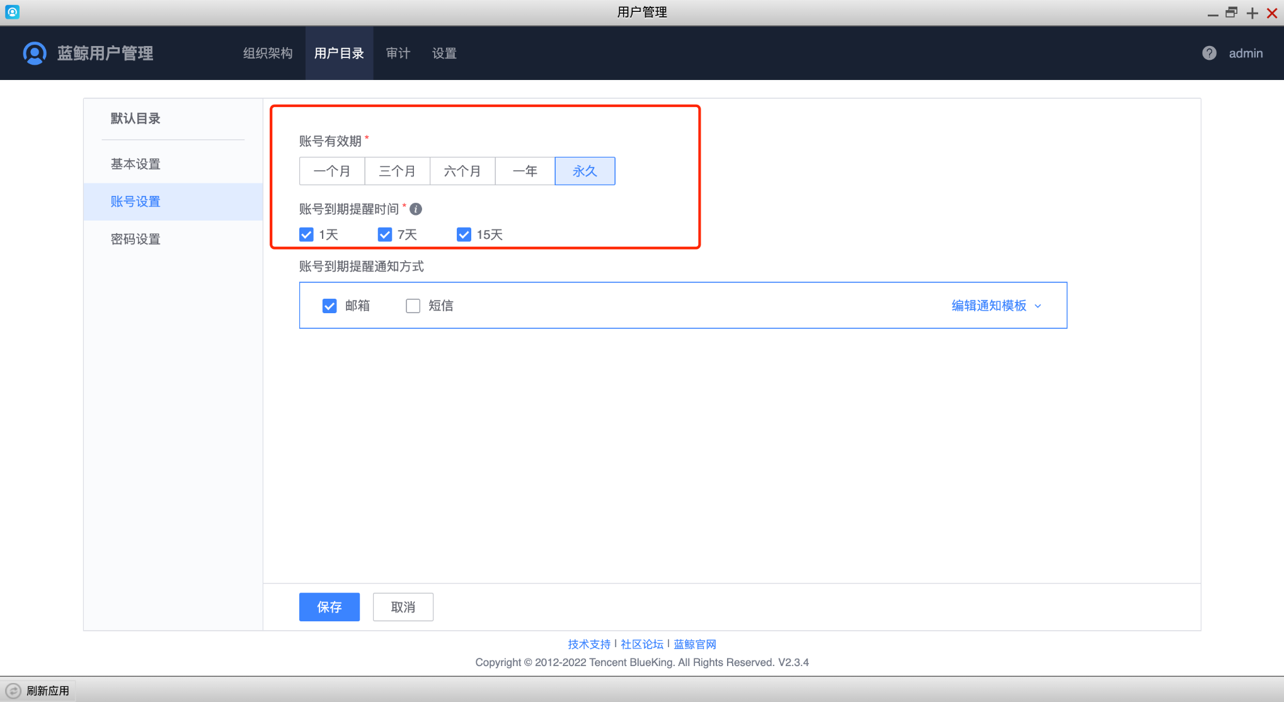This screenshot has height=702, width=1284.
Task: Open 基本设置 in the sidebar
Action: pos(135,164)
